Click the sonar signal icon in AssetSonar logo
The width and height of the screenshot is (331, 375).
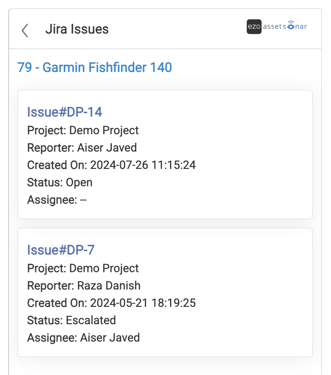click(291, 26)
